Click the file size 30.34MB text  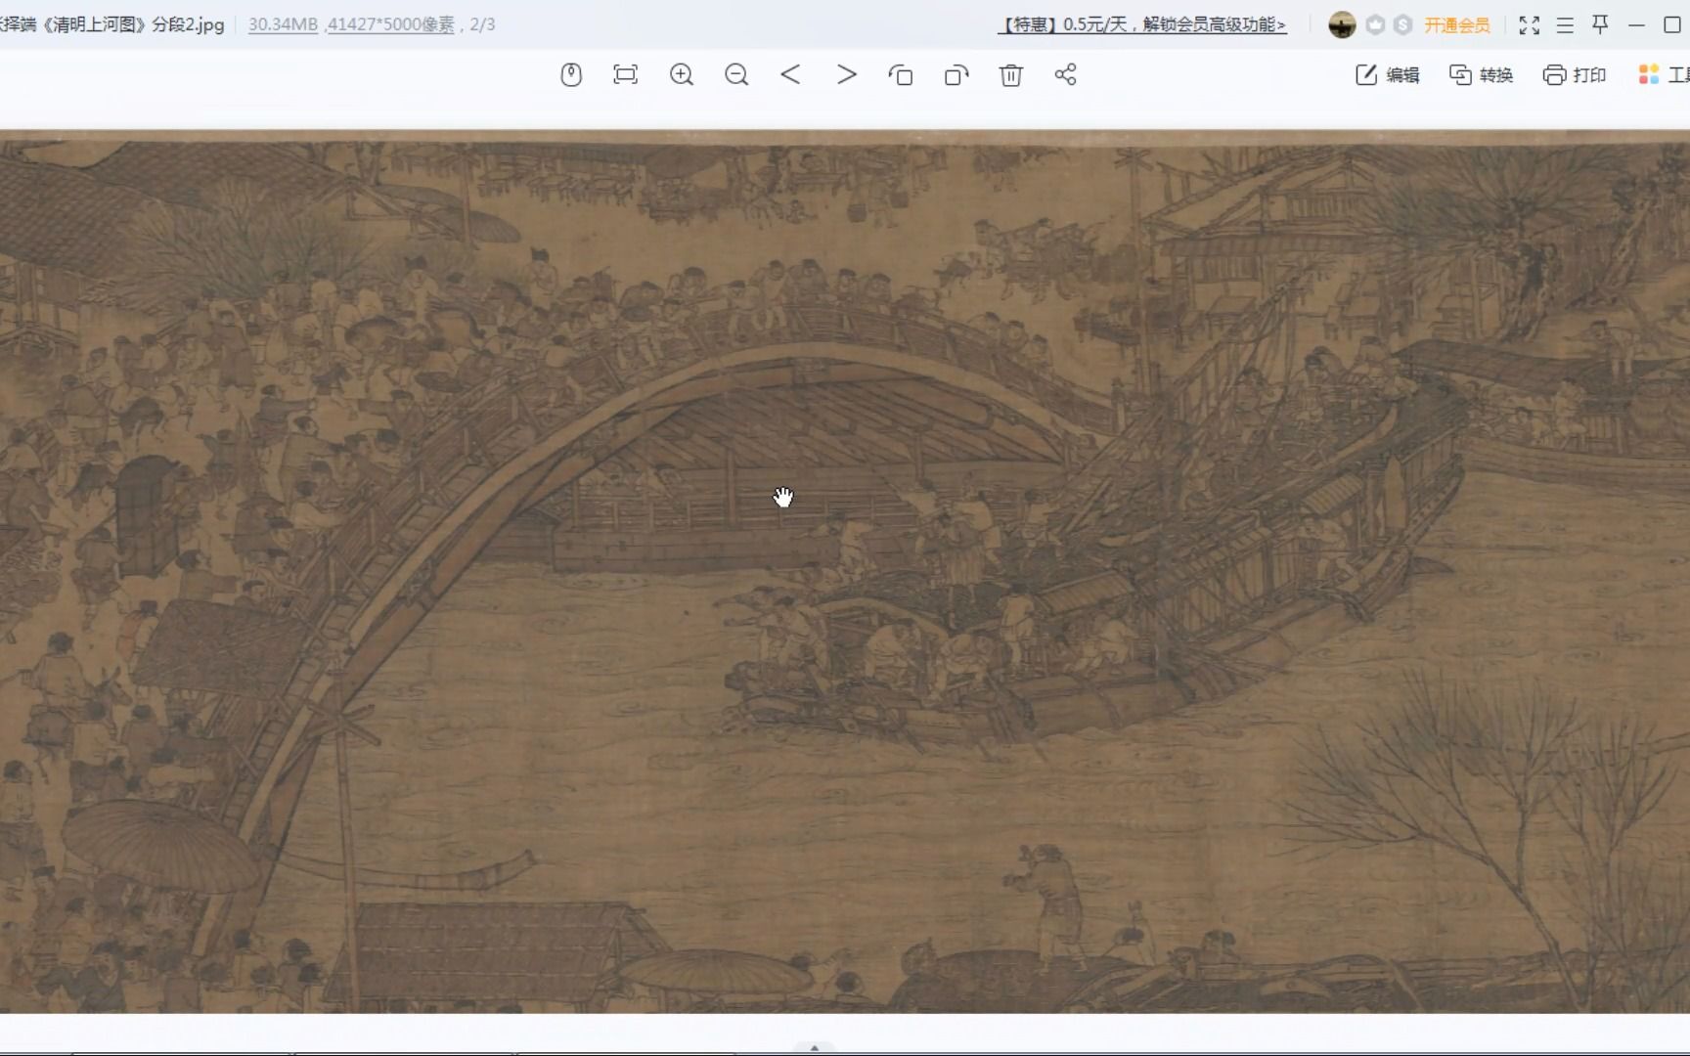[x=283, y=24]
